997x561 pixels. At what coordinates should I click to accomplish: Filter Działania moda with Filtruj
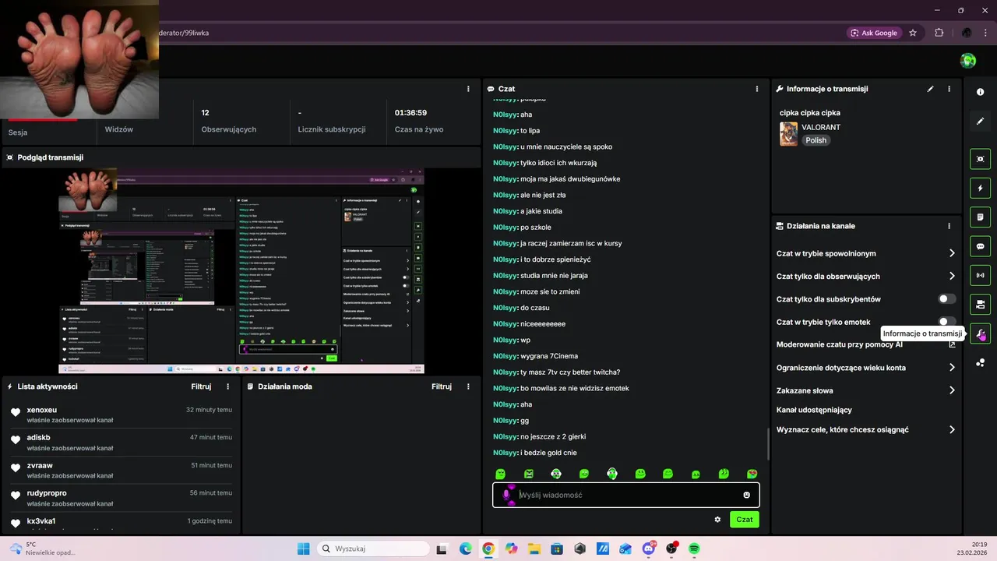coord(442,386)
